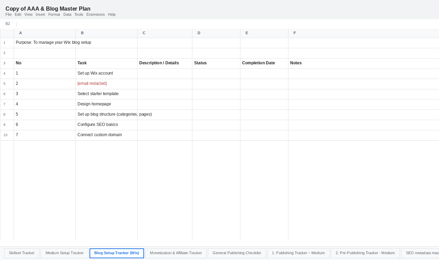Go to 2. Pre-Publishing Tracker - Medium tab

point(365,253)
